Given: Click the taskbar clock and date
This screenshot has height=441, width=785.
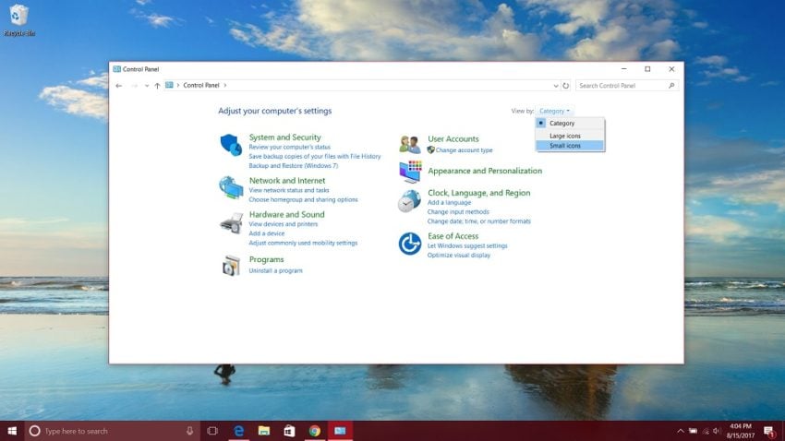Looking at the screenshot, I should [741, 431].
